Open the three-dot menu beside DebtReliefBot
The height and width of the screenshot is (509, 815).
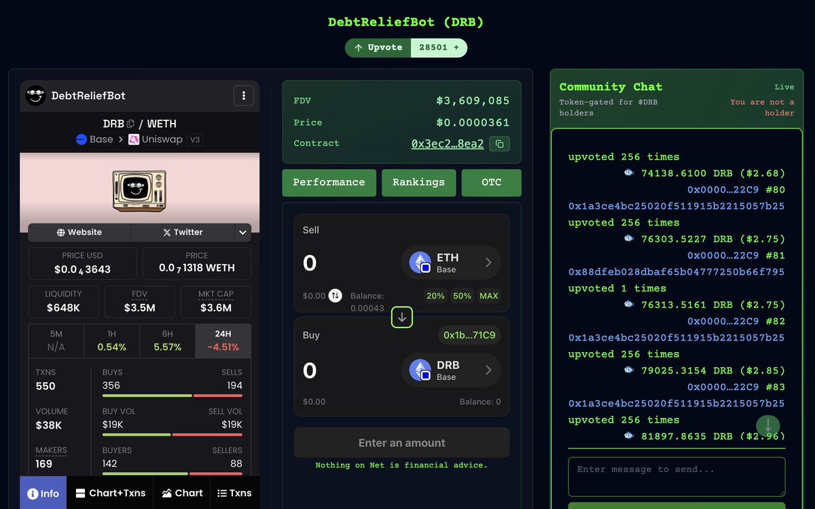pyautogui.click(x=244, y=96)
